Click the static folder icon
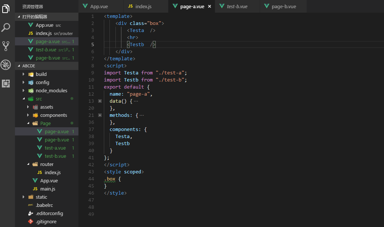Viewport: 384px width, 227px height. (x=31, y=197)
